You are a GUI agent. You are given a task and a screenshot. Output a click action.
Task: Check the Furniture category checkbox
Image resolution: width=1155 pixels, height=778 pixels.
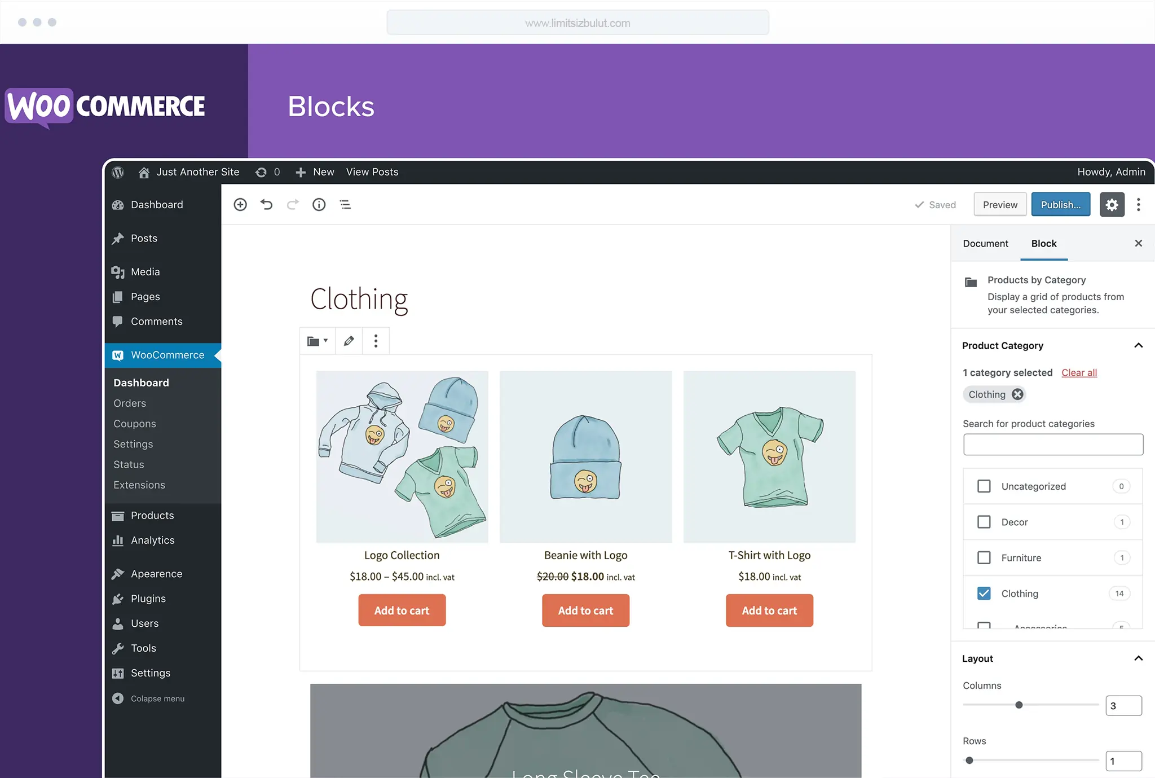point(984,557)
